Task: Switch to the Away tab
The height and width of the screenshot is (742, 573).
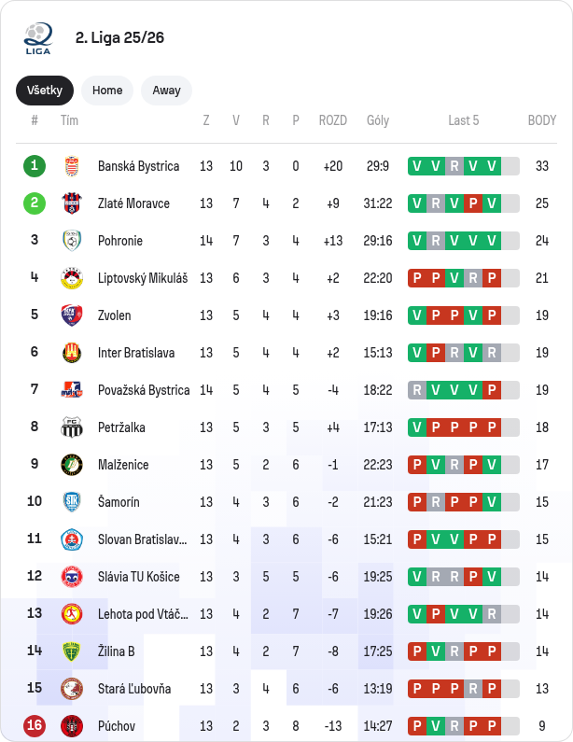Action: point(166,91)
